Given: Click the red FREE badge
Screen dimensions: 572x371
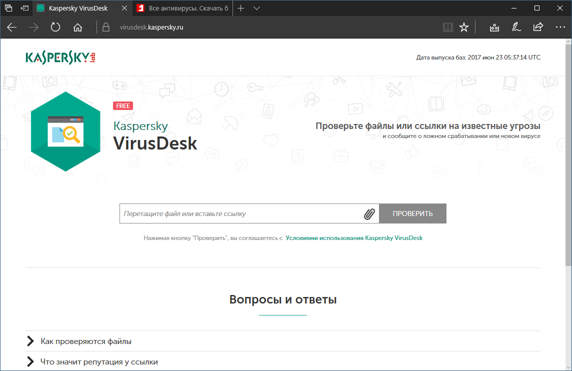Looking at the screenshot, I should point(123,106).
